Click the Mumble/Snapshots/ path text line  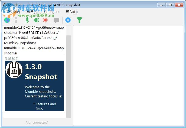(x=20, y=43)
